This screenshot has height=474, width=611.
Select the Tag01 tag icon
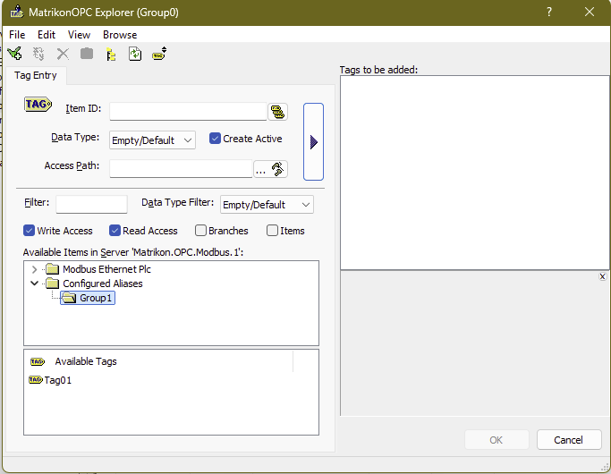pyautogui.click(x=36, y=379)
